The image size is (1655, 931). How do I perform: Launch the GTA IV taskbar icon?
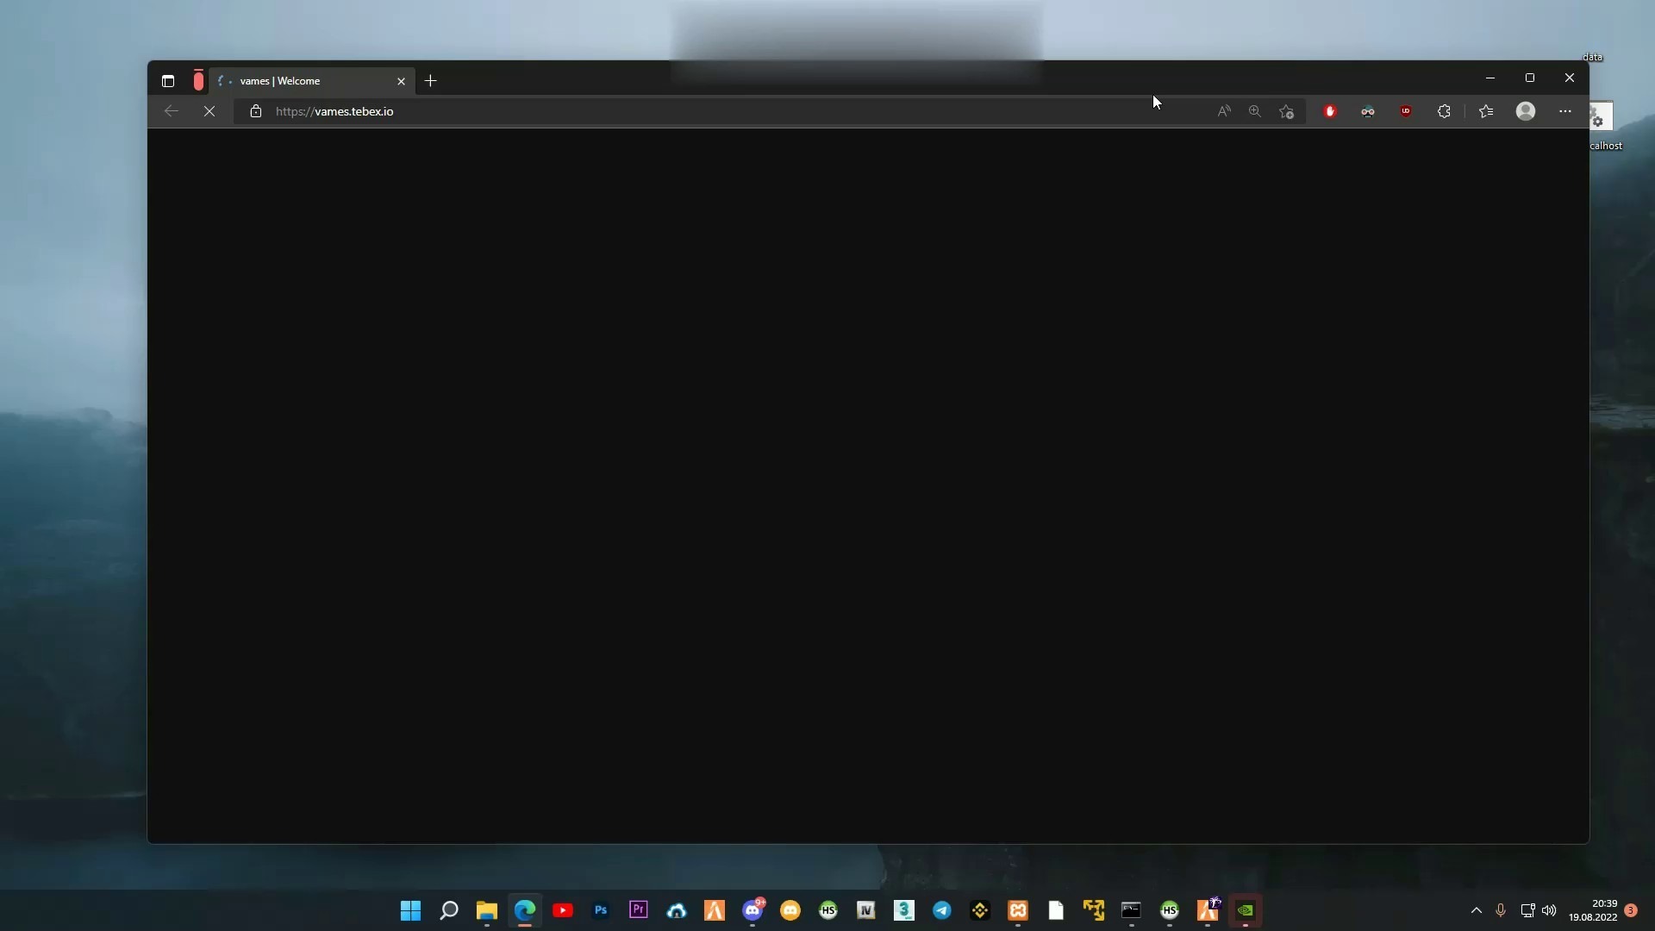tap(866, 910)
